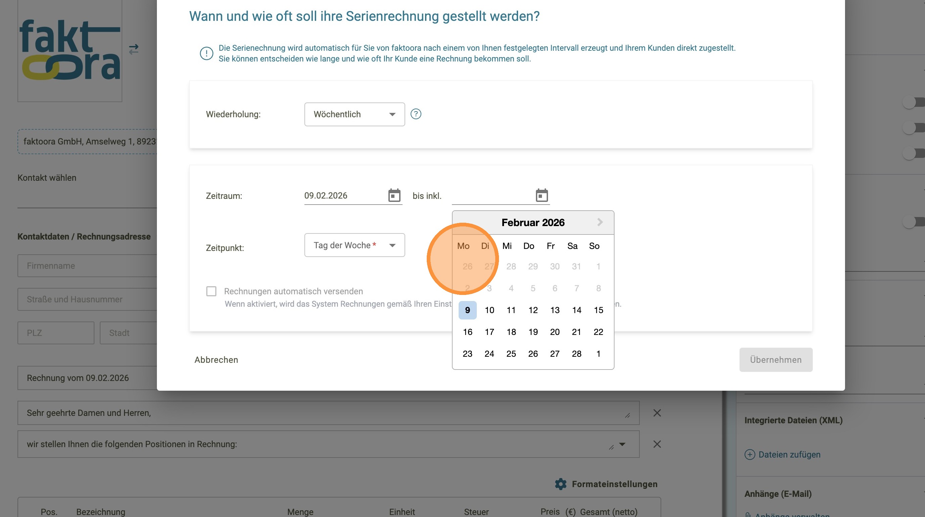Remove the 'Sehr geehrte Damen' text row
The image size is (925, 517).
pos(657,413)
